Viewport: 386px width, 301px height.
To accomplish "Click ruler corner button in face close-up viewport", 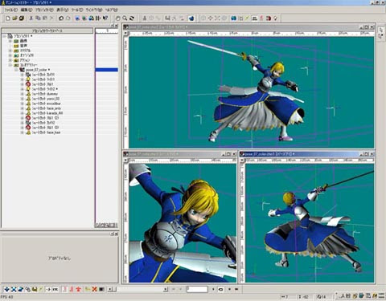I will pyautogui.click(x=125, y=161).
